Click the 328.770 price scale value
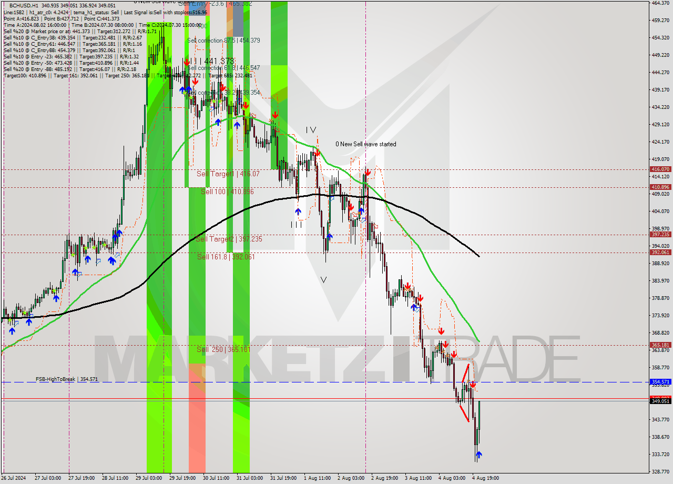Screen dimensions: 673x484 pos(660,471)
